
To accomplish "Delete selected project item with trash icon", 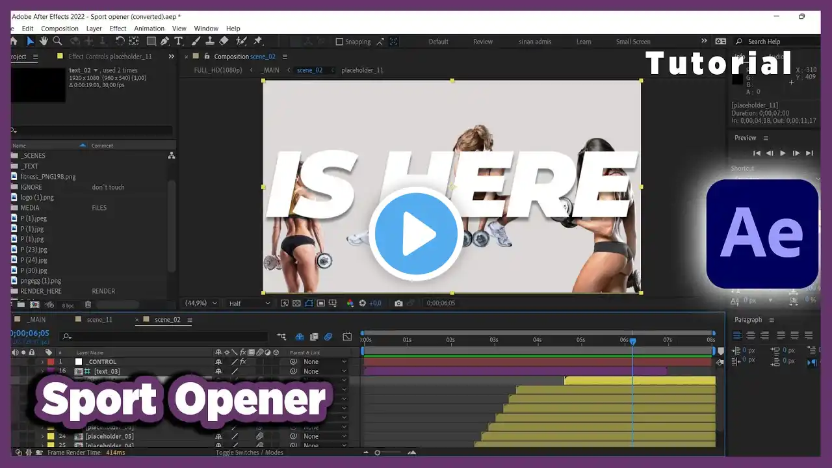I will (x=88, y=304).
